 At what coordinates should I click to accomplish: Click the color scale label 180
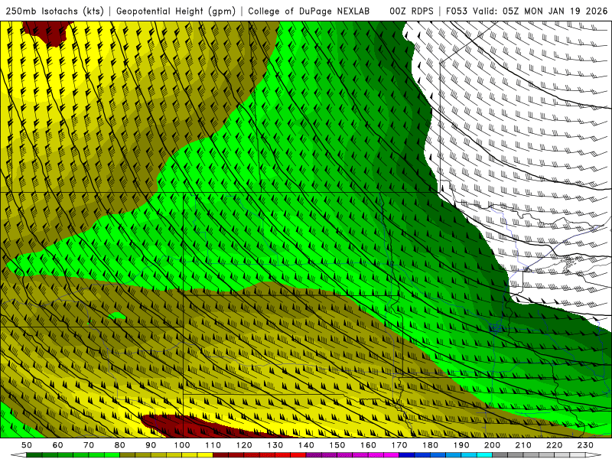point(430,445)
